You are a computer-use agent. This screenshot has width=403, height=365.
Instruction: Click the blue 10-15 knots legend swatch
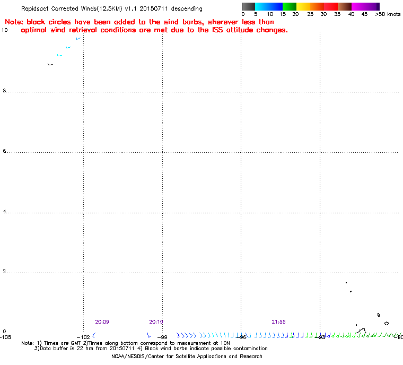pos(276,6)
